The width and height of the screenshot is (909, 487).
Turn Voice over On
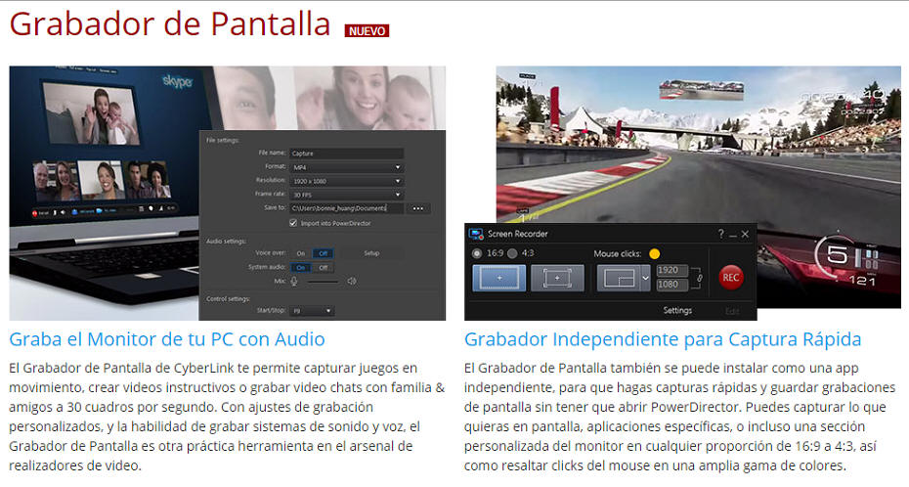(x=301, y=253)
